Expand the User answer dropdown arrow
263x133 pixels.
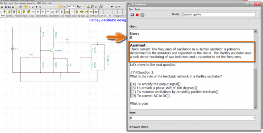click(254, 118)
